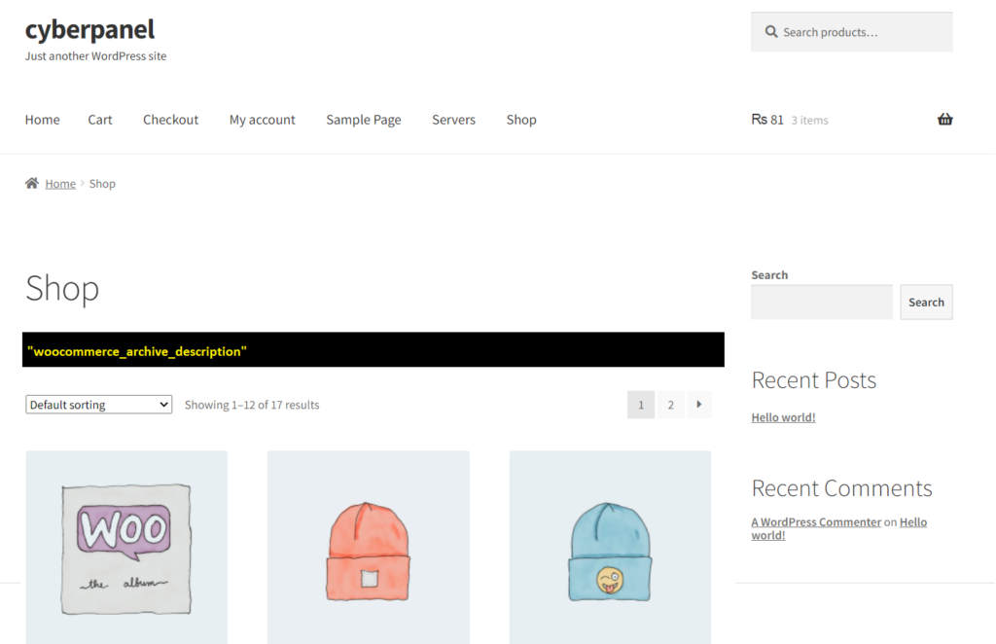This screenshot has height=644, width=996.
Task: Focus the sidebar Search input box
Action: (x=822, y=303)
